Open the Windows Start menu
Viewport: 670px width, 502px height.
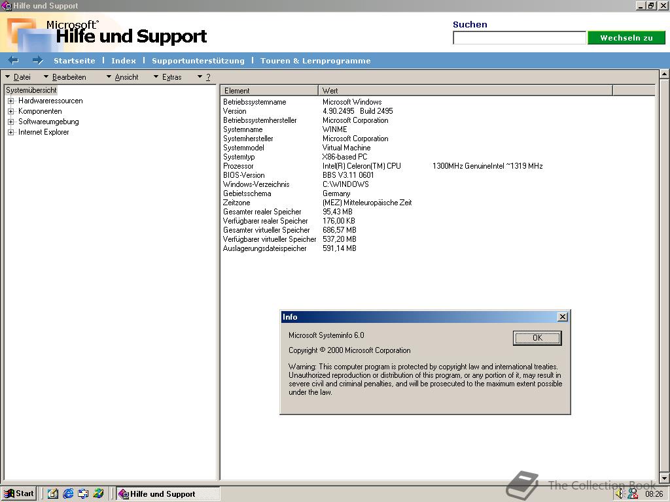tap(19, 494)
